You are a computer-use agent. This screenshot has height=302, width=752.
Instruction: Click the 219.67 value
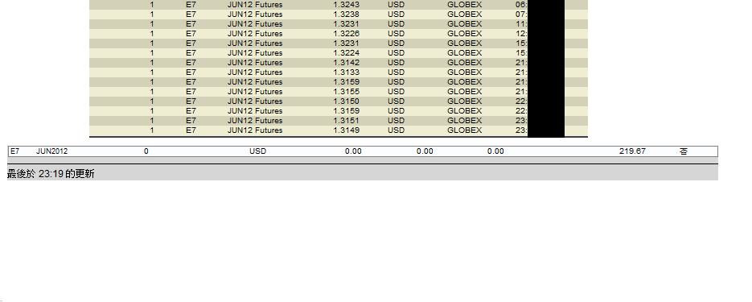tap(632, 151)
